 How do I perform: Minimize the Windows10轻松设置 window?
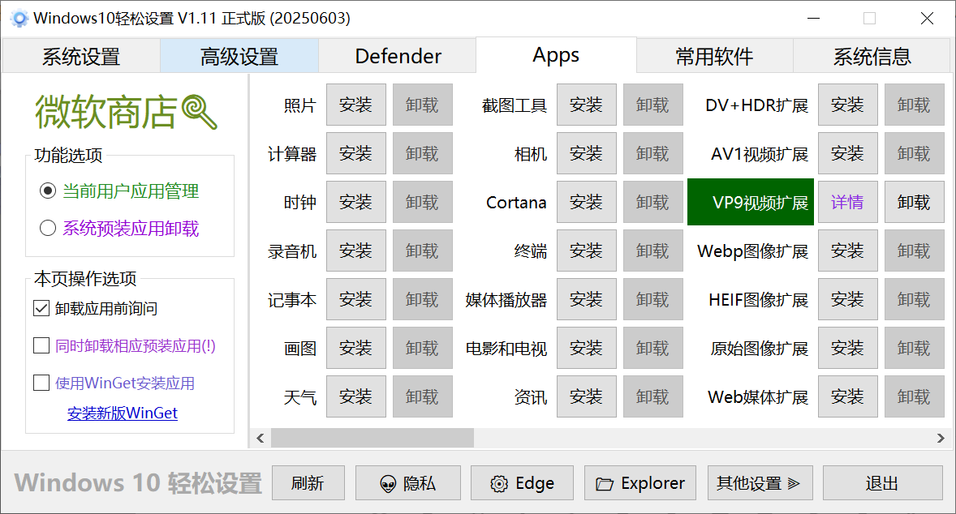[813, 19]
